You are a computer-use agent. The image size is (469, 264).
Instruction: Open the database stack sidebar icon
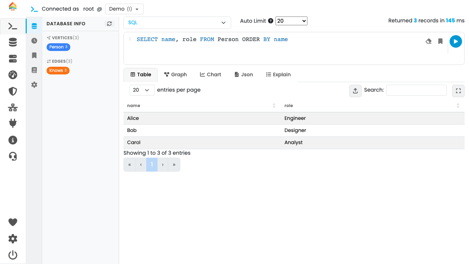coord(13,43)
